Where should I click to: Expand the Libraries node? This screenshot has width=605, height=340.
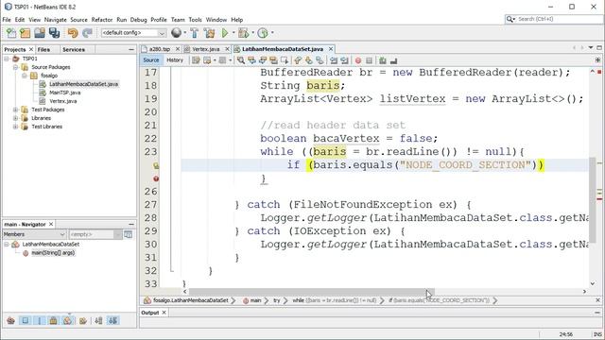pyautogui.click(x=15, y=118)
